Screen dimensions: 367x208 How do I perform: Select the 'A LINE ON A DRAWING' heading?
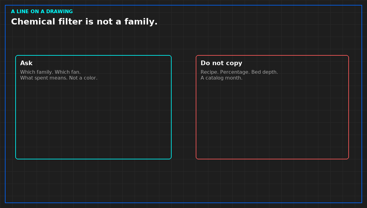[x=42, y=12]
